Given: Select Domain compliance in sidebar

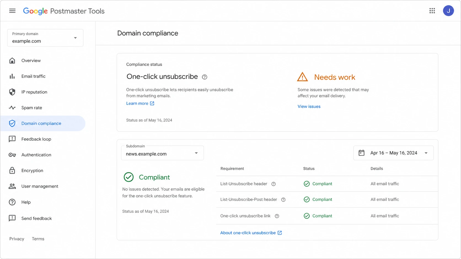Looking at the screenshot, I should 43,123.
